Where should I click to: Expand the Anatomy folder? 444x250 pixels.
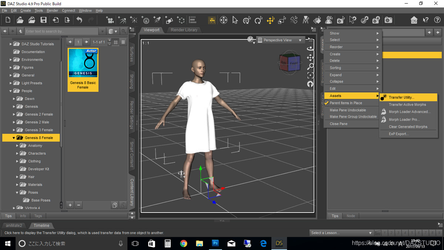[x=17, y=146]
